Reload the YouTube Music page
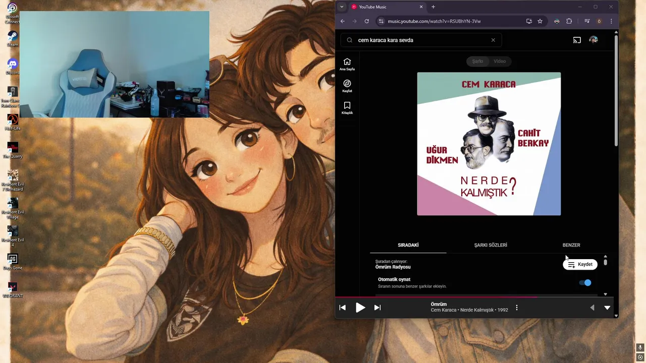This screenshot has height=363, width=646. 366,21
